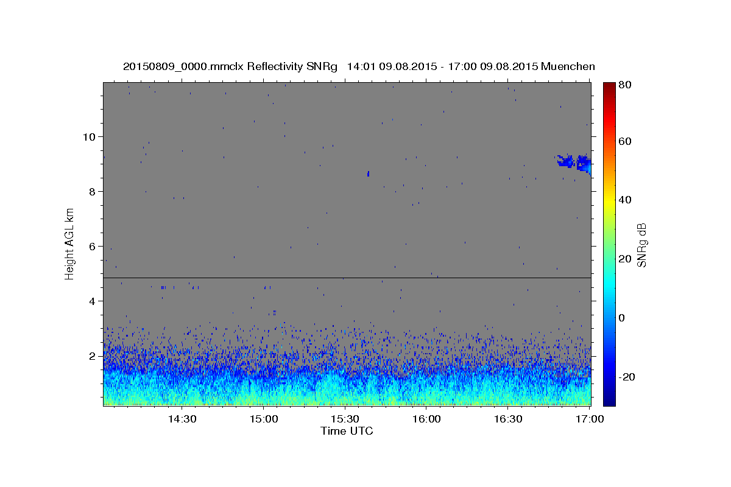Click the 'SNRg dB' colorbar label
The image size is (731, 487).
641,245
